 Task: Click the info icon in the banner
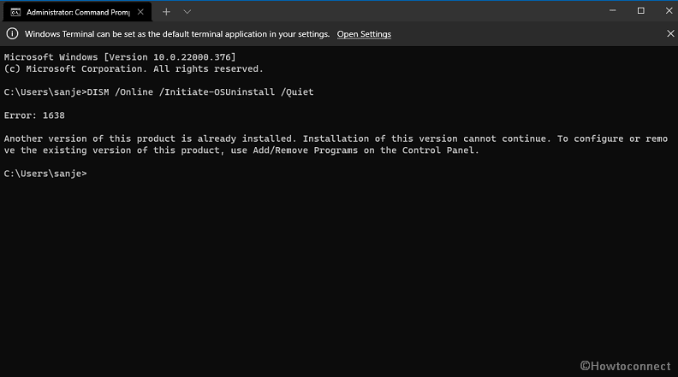(12, 33)
